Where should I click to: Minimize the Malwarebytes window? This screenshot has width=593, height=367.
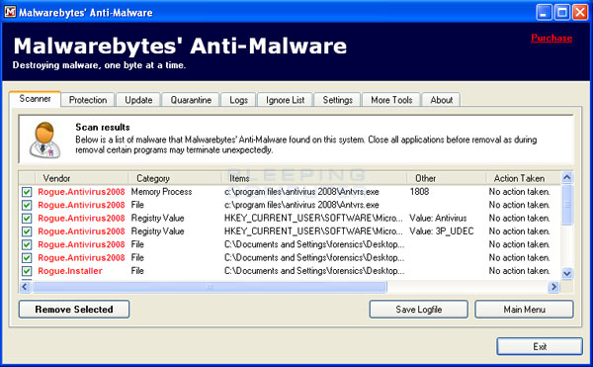tap(544, 13)
